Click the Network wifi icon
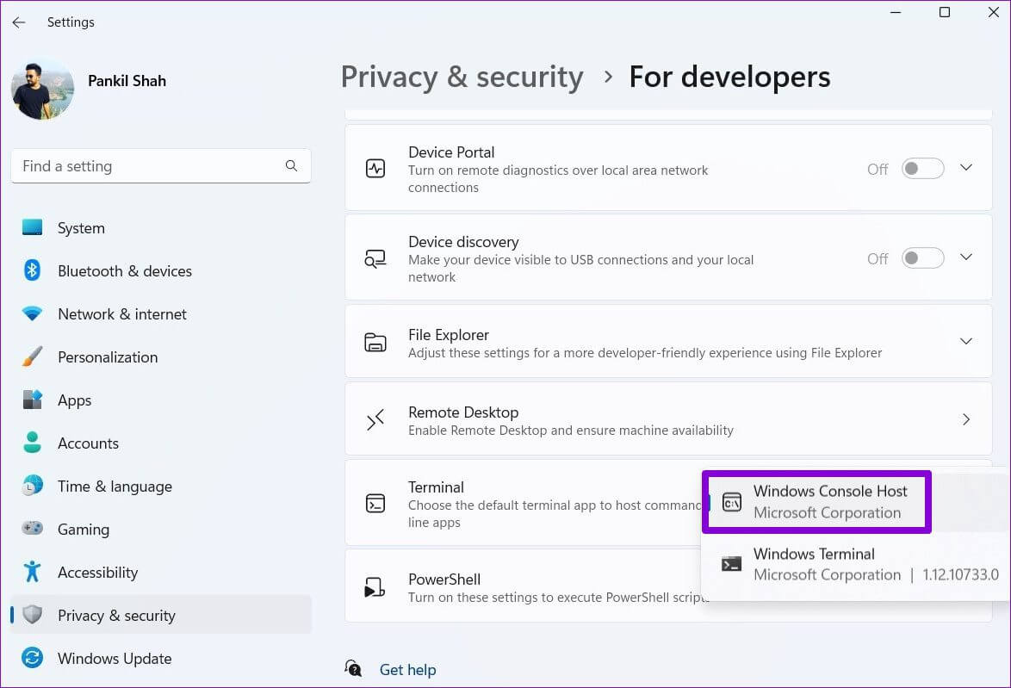1011x688 pixels. click(32, 314)
